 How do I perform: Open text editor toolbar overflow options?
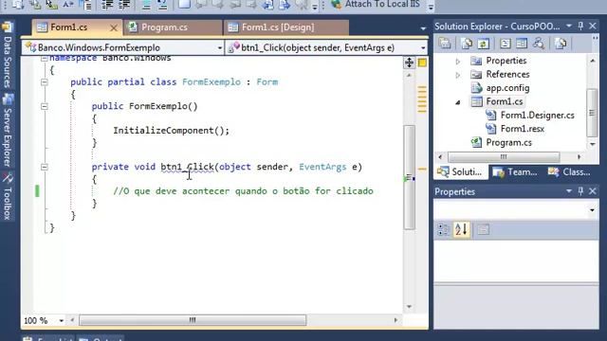click(x=315, y=7)
